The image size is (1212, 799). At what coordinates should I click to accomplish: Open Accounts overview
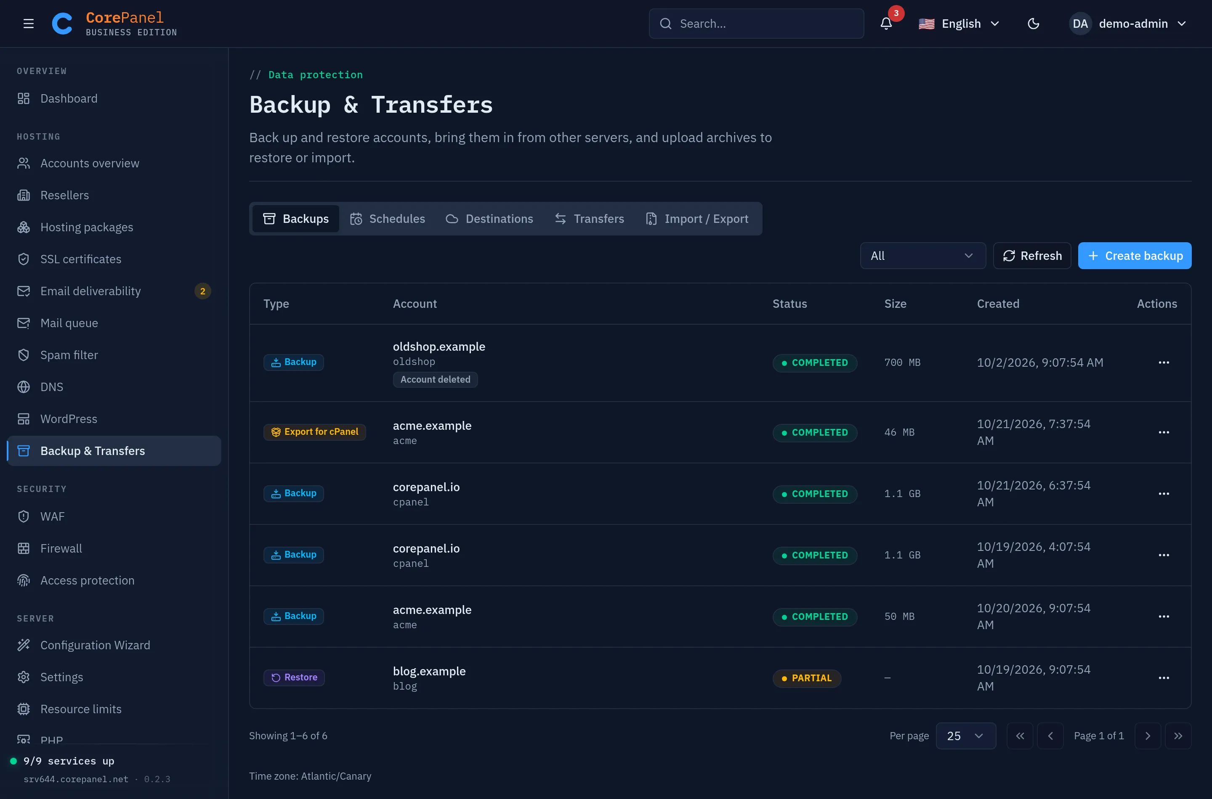coord(114,163)
